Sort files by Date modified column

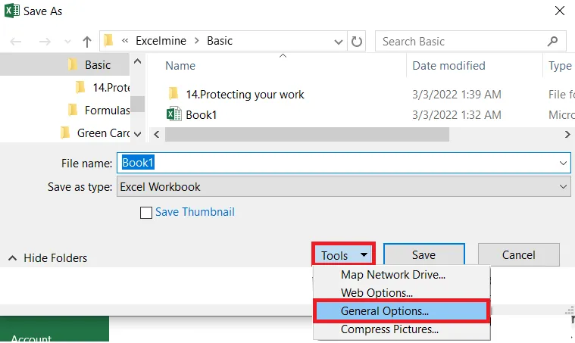pos(448,66)
